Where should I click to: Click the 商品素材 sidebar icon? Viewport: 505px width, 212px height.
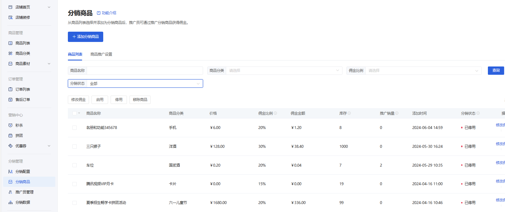(x=11, y=64)
